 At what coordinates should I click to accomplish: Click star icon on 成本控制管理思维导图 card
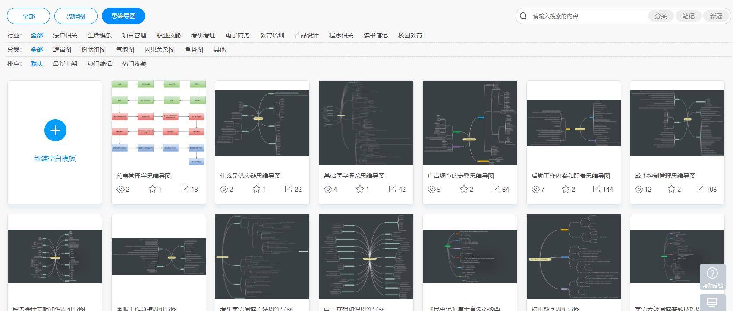(x=671, y=189)
